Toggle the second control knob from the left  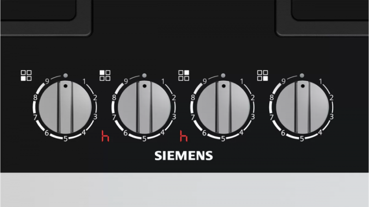144,107
